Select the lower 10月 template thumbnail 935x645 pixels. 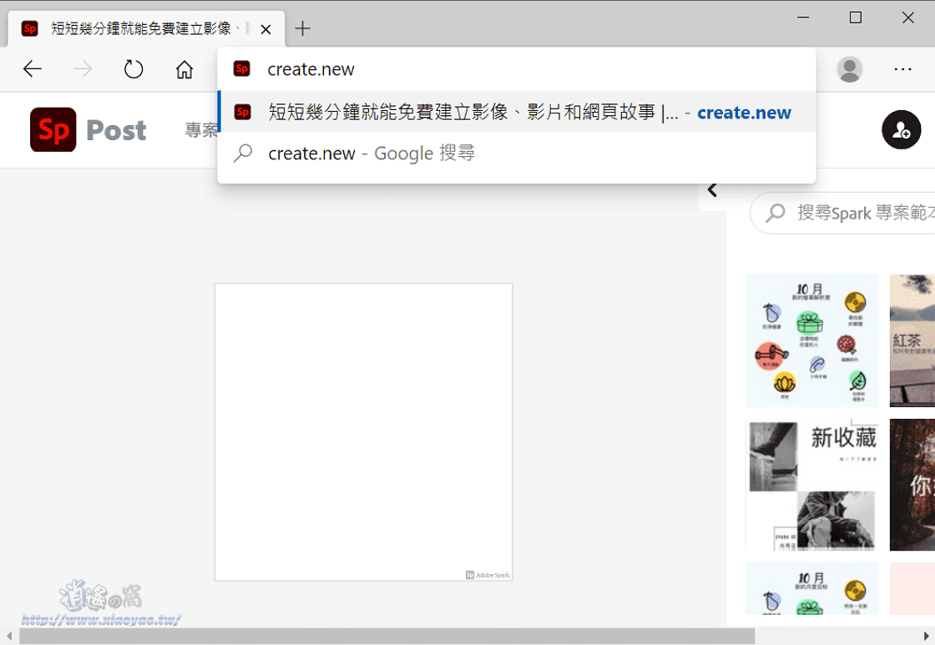click(x=811, y=589)
